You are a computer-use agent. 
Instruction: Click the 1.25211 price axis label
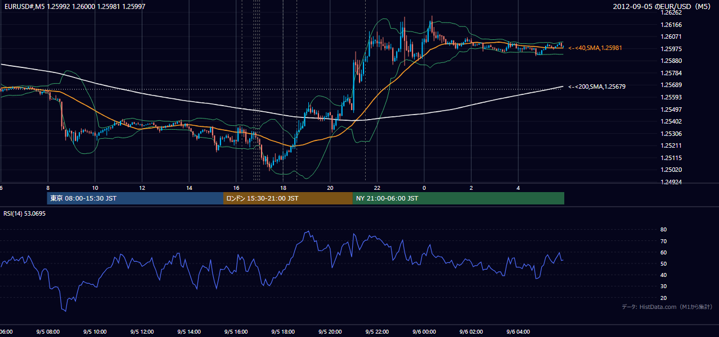coord(671,145)
